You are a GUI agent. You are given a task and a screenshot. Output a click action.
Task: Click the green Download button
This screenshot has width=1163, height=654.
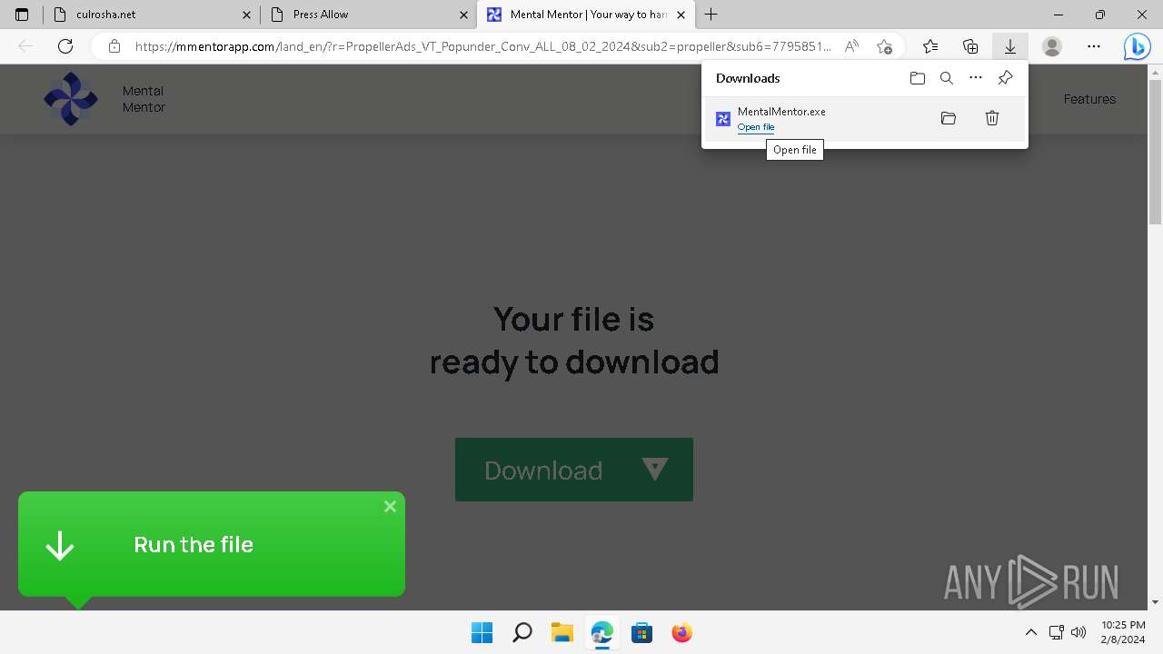coord(574,470)
